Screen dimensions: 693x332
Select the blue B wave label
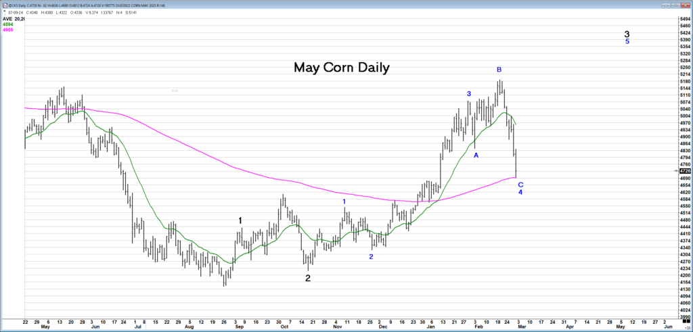(x=499, y=70)
